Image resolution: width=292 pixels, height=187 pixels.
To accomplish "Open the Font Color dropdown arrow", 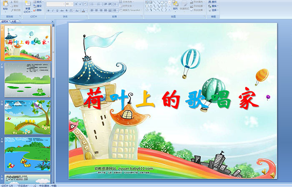I will 87,10.
